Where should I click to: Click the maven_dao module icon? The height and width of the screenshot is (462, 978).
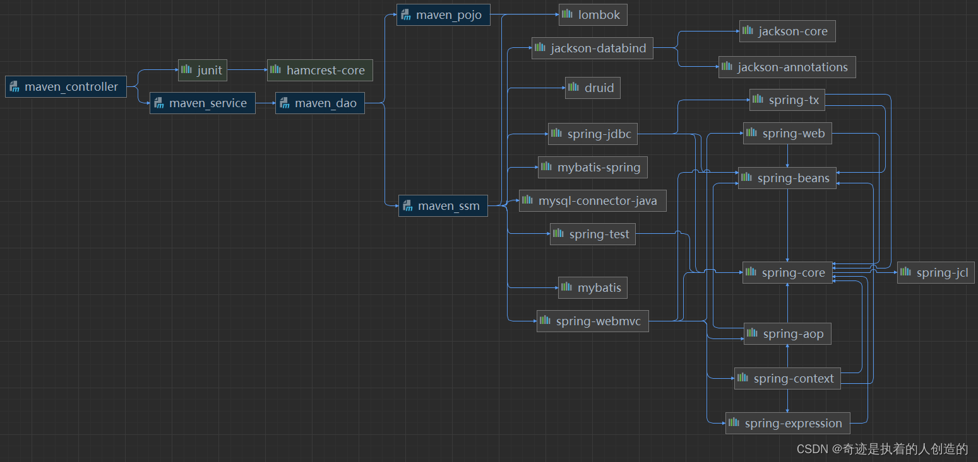point(284,103)
